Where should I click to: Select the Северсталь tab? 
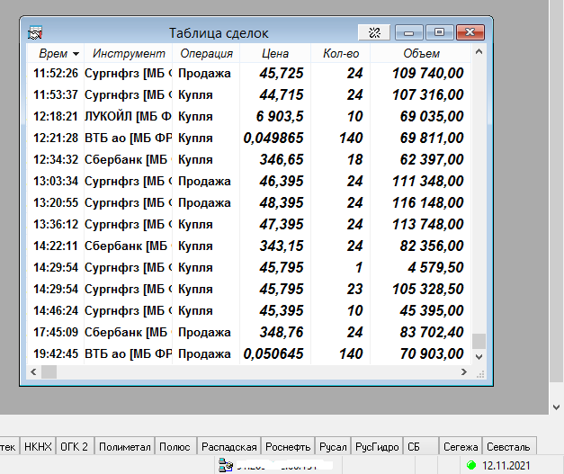508,447
